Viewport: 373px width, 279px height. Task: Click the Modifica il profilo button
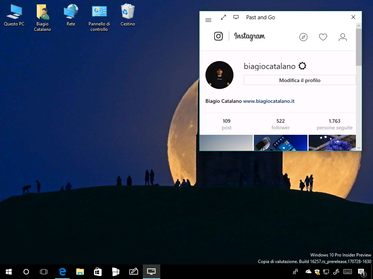click(x=299, y=80)
